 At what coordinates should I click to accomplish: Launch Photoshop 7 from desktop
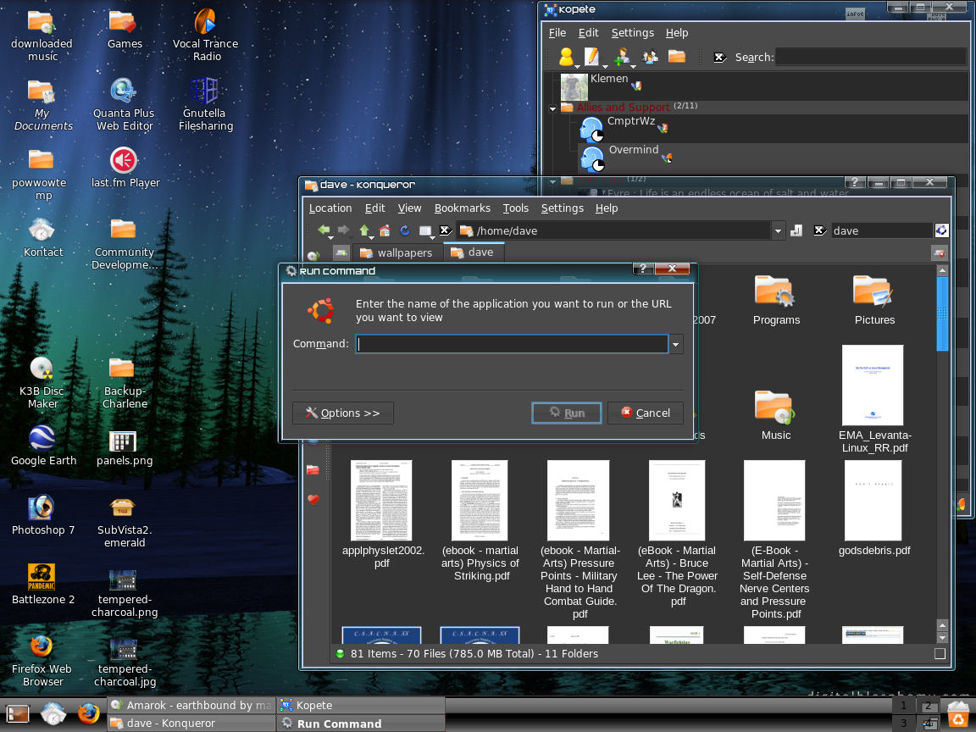pyautogui.click(x=41, y=507)
